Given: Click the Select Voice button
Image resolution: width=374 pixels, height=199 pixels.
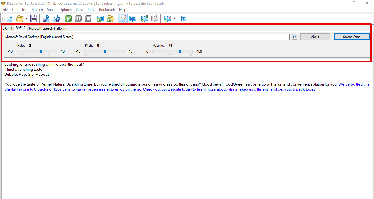Looking at the screenshot, I should click(352, 37).
